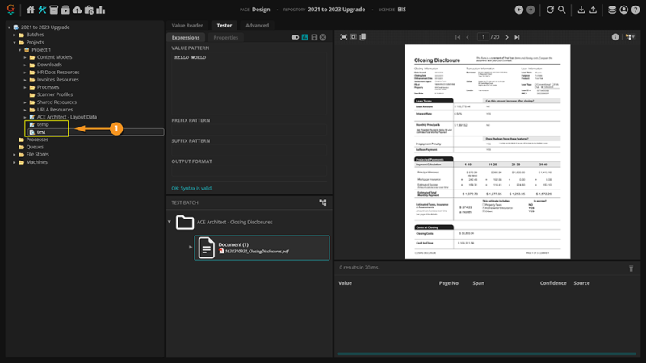The image size is (646, 363).
Task: Open the user account icon
Action: click(x=623, y=10)
